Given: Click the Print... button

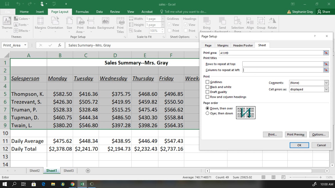Looking at the screenshot, I should tap(272, 134).
